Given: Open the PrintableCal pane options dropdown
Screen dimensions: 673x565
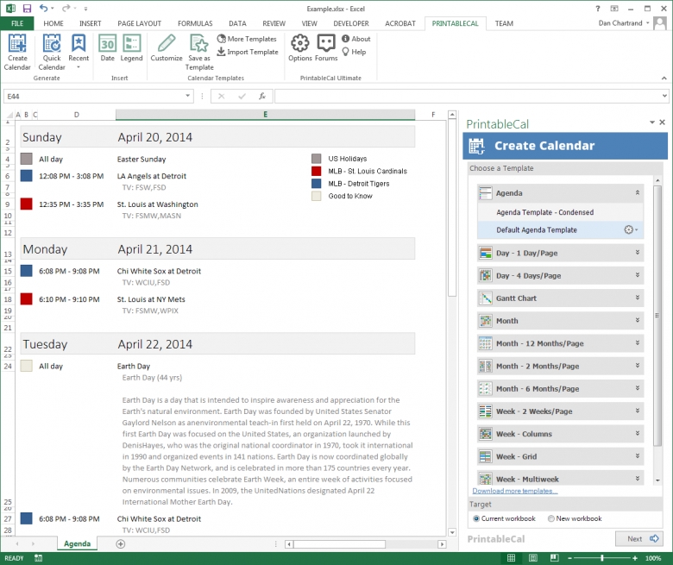Looking at the screenshot, I should pyautogui.click(x=652, y=122).
